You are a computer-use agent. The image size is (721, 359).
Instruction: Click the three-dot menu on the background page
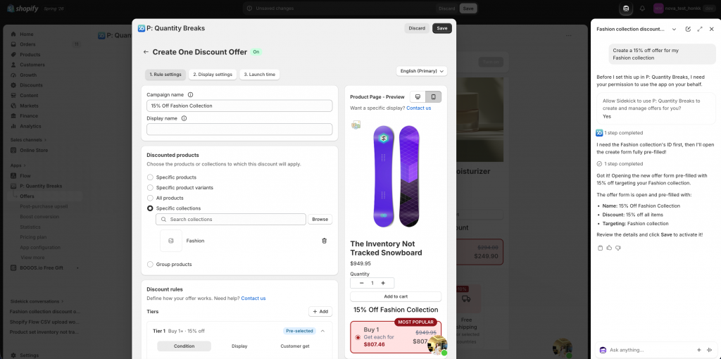(x=569, y=35)
